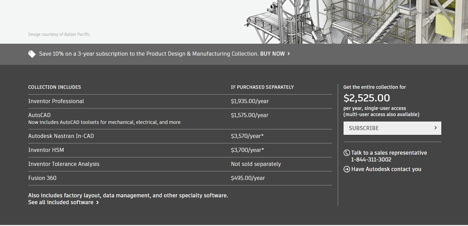Click the AutoCAD product name
The image size is (468, 226).
39,115
